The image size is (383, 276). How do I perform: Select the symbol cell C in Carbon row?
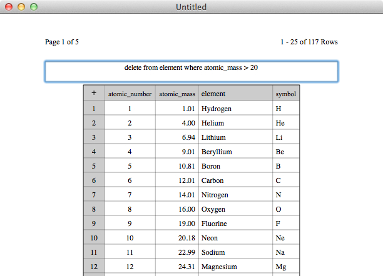286,180
